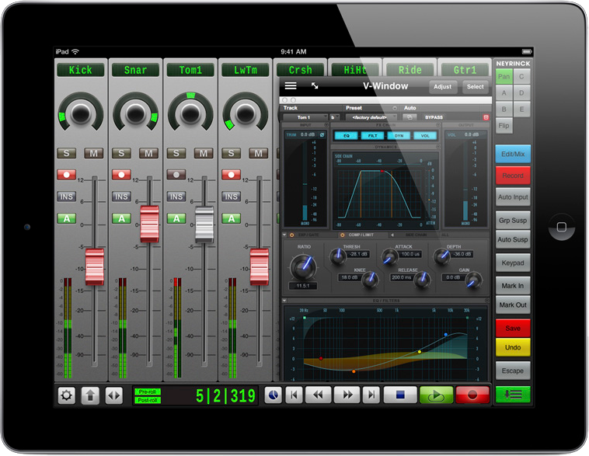Solo the Kick track
The height and width of the screenshot is (456, 589).
[x=67, y=153]
